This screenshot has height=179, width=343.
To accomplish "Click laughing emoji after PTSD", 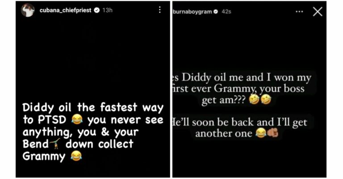I will (77, 120).
